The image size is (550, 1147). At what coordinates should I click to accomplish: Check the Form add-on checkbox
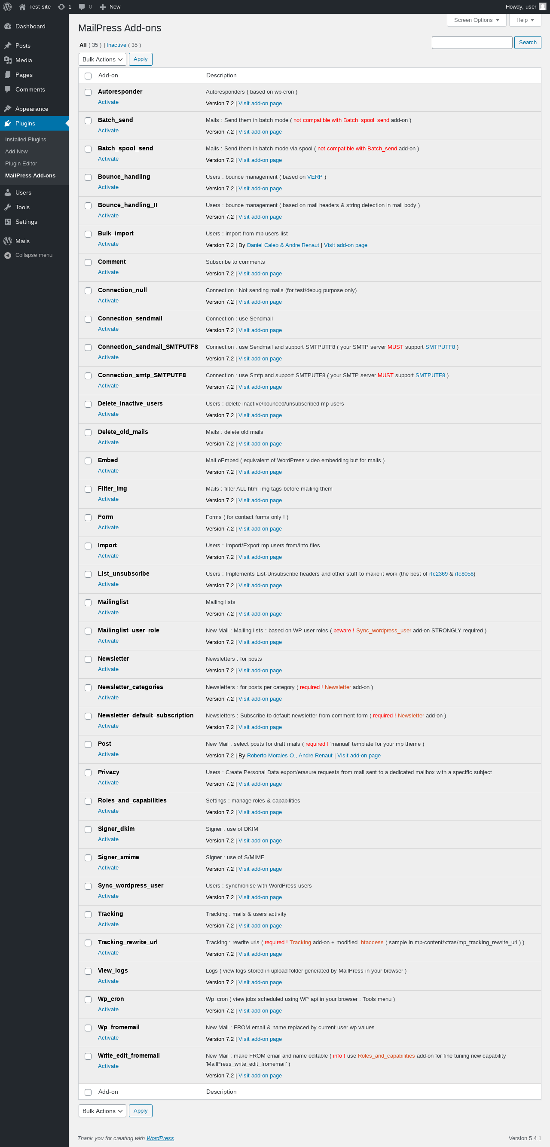pyautogui.click(x=88, y=517)
